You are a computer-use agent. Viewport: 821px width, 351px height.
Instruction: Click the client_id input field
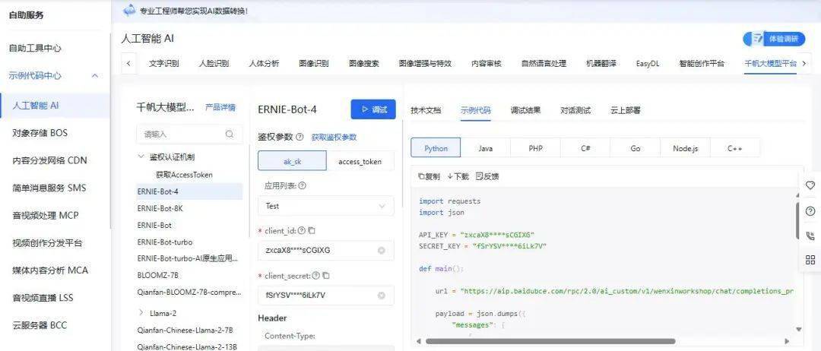coord(325,251)
